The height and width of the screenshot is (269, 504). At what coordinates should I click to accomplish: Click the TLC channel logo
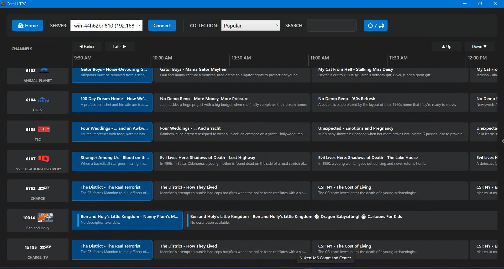pos(44,129)
